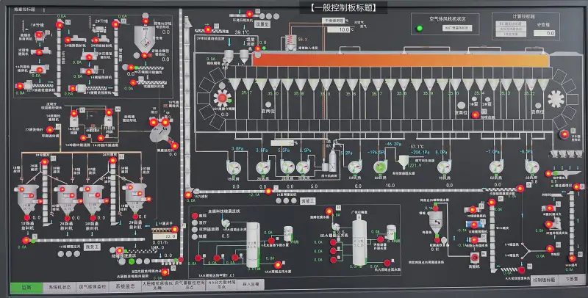Open the 1# mill vessel icon
This screenshot has height=298, width=588.
click(x=26, y=200)
